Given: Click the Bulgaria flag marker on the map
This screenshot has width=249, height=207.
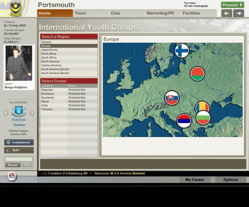Looking at the screenshot, I should tap(203, 118).
